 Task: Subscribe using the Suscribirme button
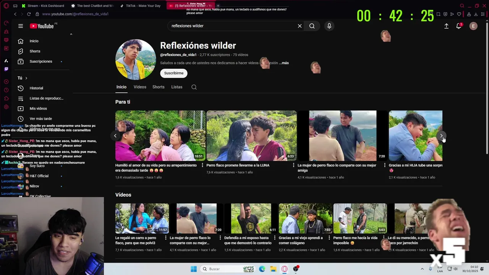(174, 73)
